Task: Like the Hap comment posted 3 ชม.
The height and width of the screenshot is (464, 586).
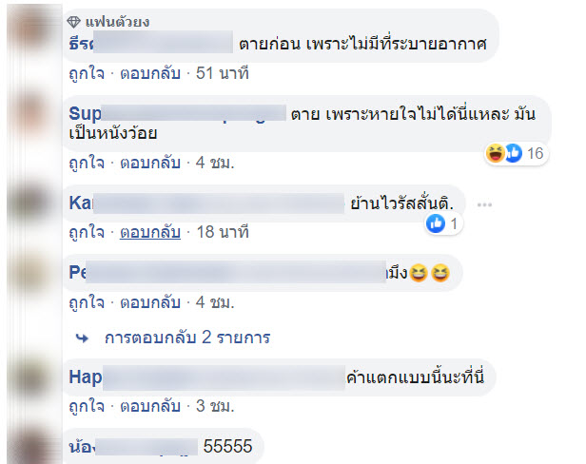Action: (87, 406)
